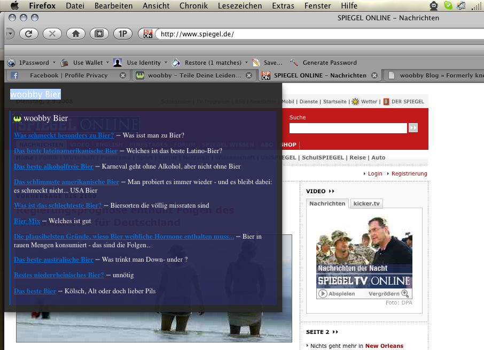Click the Login link
Viewport: 484px width, 350px height.
pyautogui.click(x=375, y=173)
